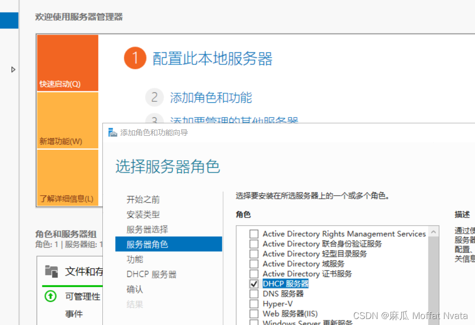The height and width of the screenshot is (325, 475).
Task: Open the 功能 wizard step
Action: [135, 259]
